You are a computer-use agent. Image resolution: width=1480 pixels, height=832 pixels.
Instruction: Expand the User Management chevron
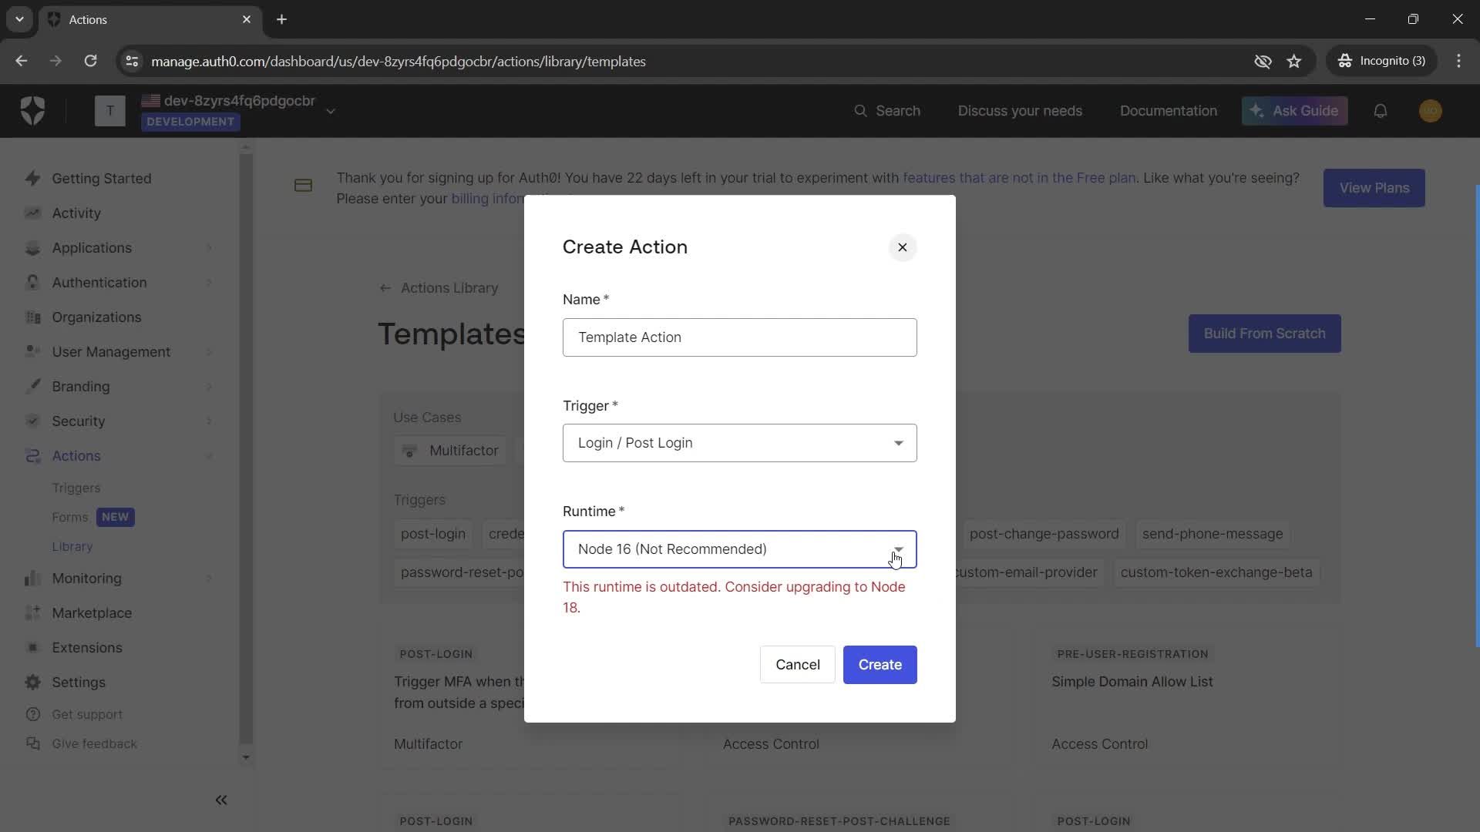209,352
